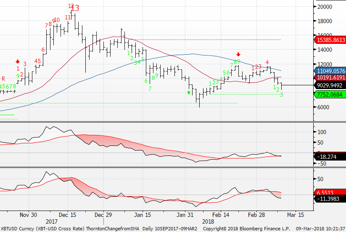Click the Feb 28 date label
The image size is (346, 232).
point(256,215)
